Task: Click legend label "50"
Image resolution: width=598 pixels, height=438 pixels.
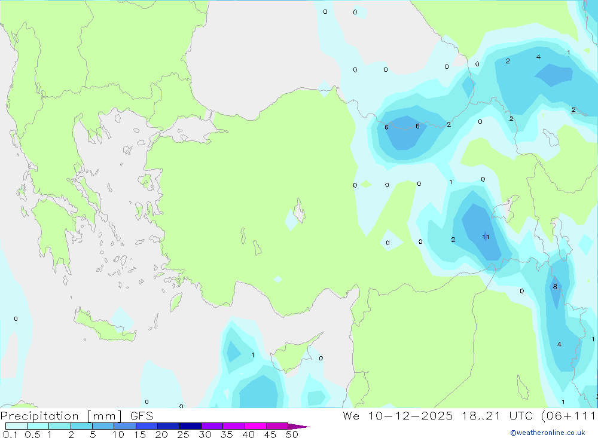Action: 292,434
